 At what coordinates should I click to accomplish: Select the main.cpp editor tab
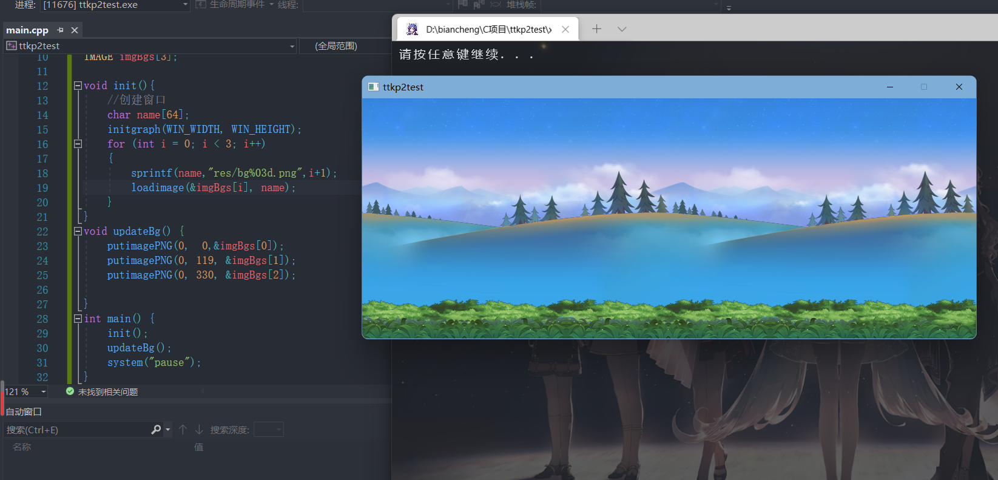(x=27, y=30)
